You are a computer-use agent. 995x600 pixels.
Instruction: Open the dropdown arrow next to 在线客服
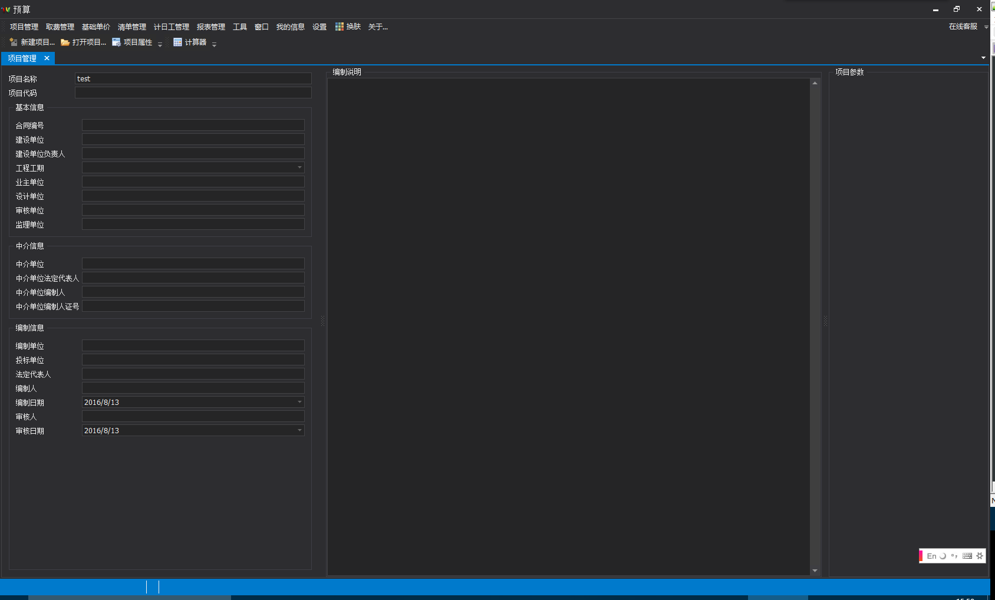click(x=986, y=27)
